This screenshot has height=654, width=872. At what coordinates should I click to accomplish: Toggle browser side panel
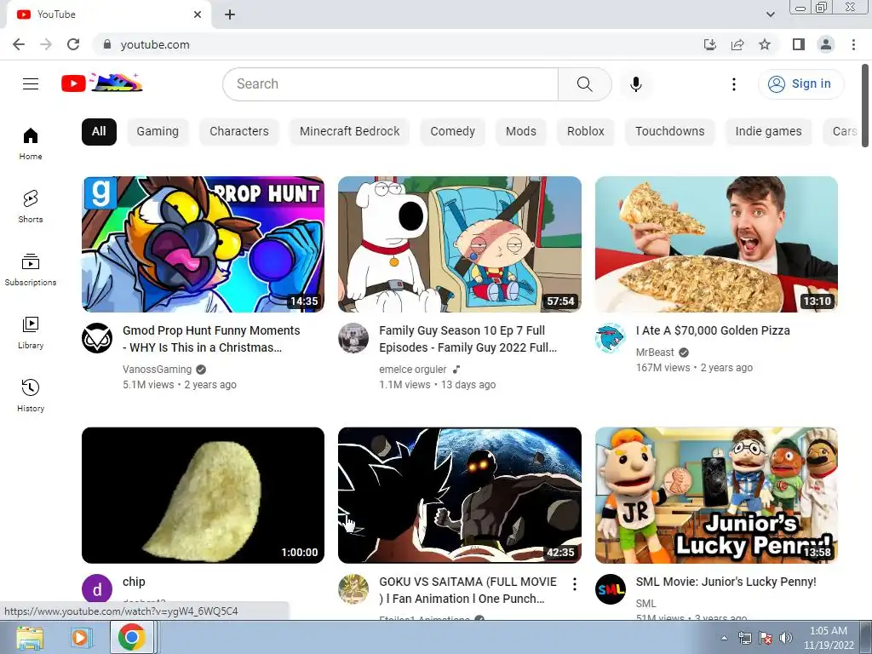tap(799, 44)
